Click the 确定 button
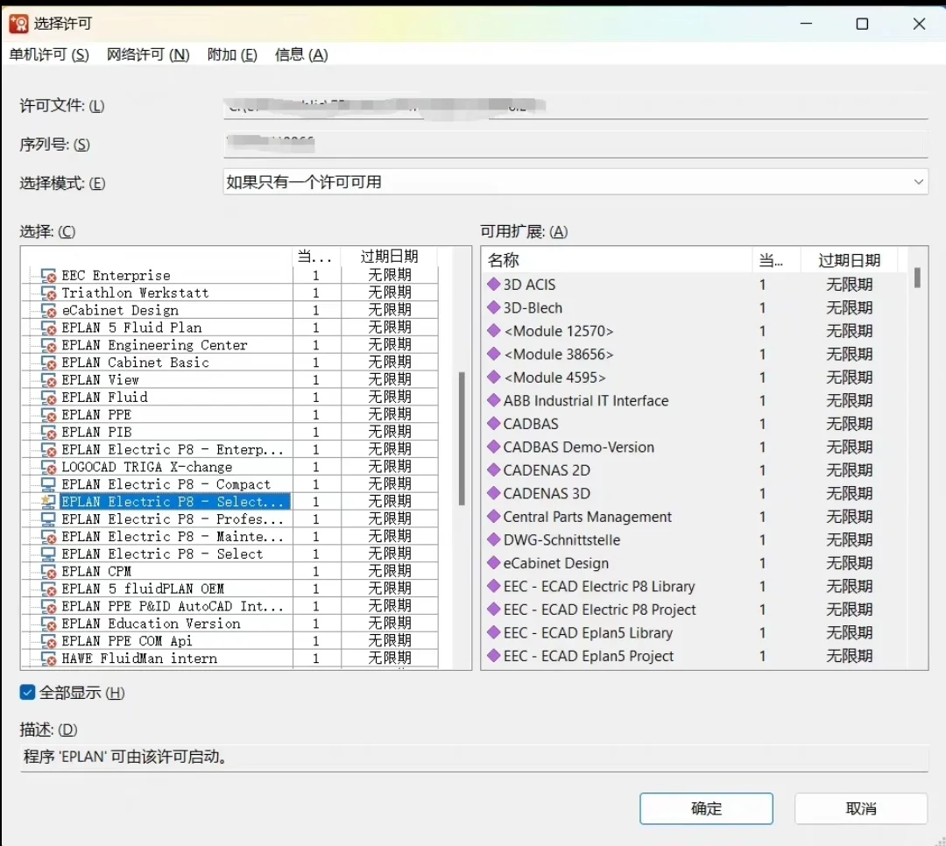This screenshot has width=946, height=846. tap(706, 808)
